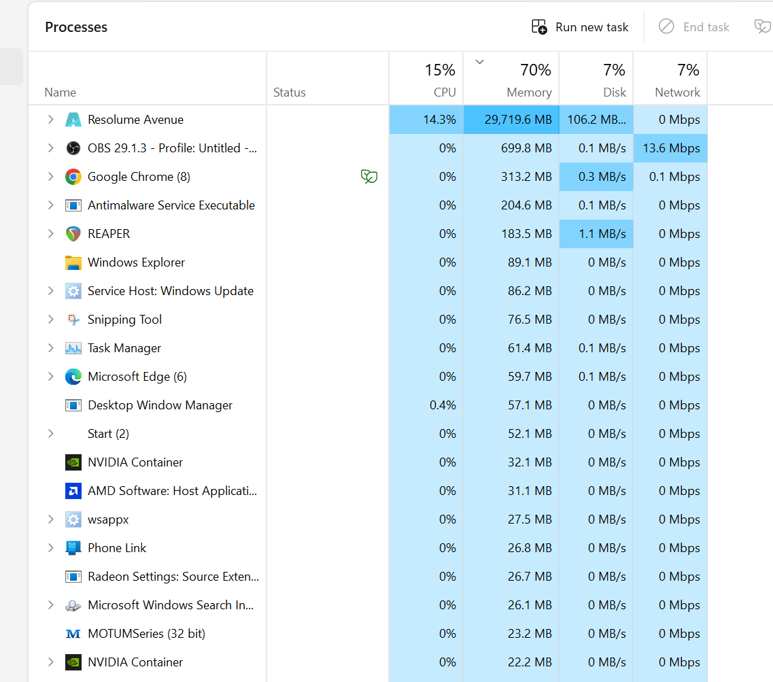Select the Google Chrome icon
The image size is (773, 682).
73,177
